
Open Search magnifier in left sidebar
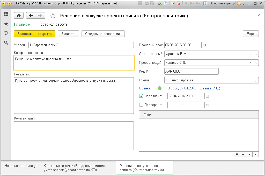pyautogui.click(x=6, y=43)
